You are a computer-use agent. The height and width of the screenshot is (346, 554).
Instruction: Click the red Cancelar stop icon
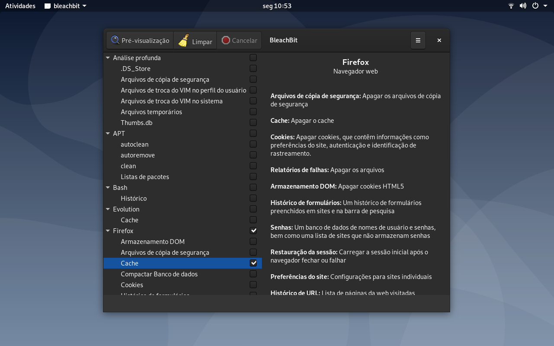(x=226, y=40)
